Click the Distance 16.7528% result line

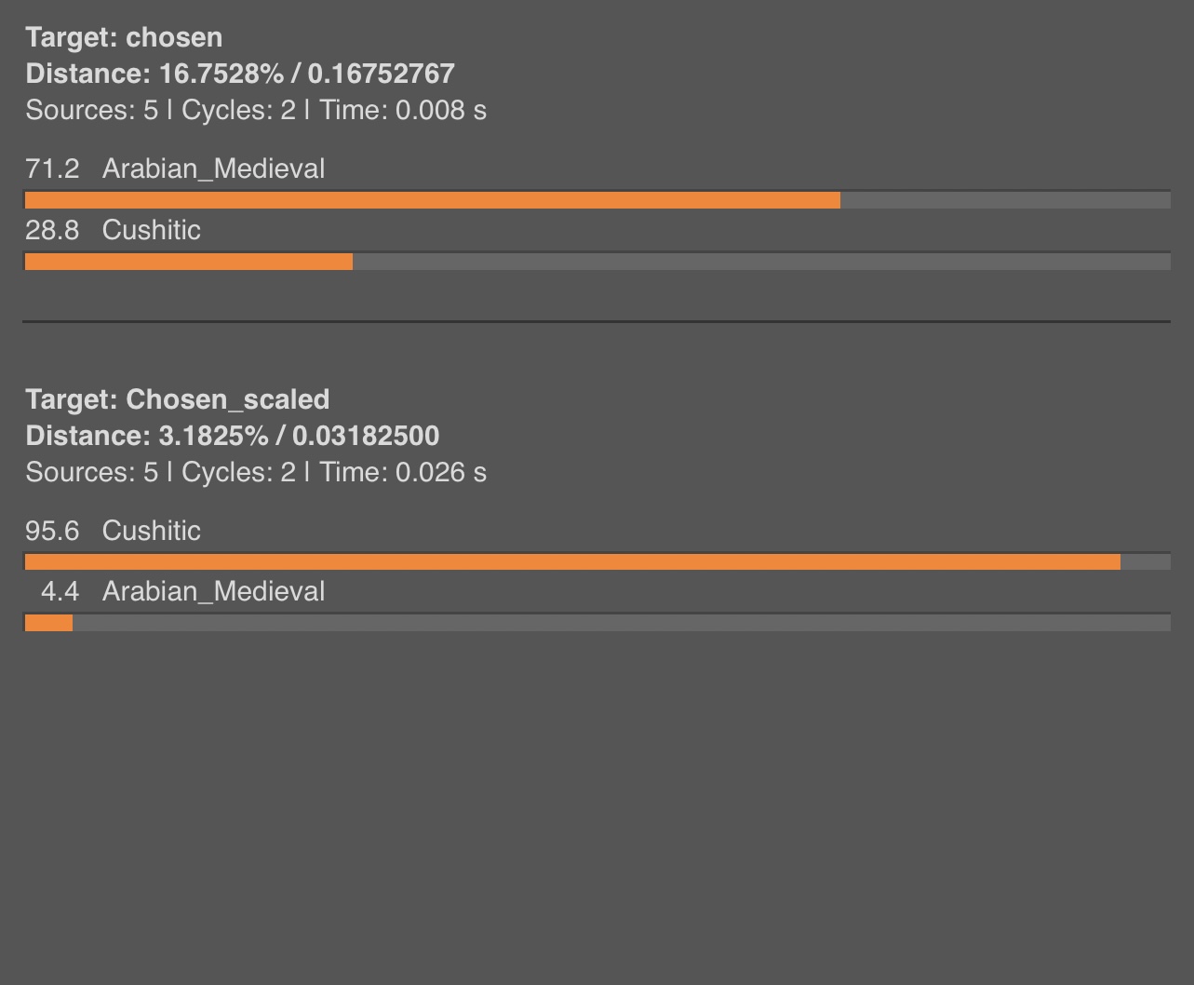pos(240,74)
